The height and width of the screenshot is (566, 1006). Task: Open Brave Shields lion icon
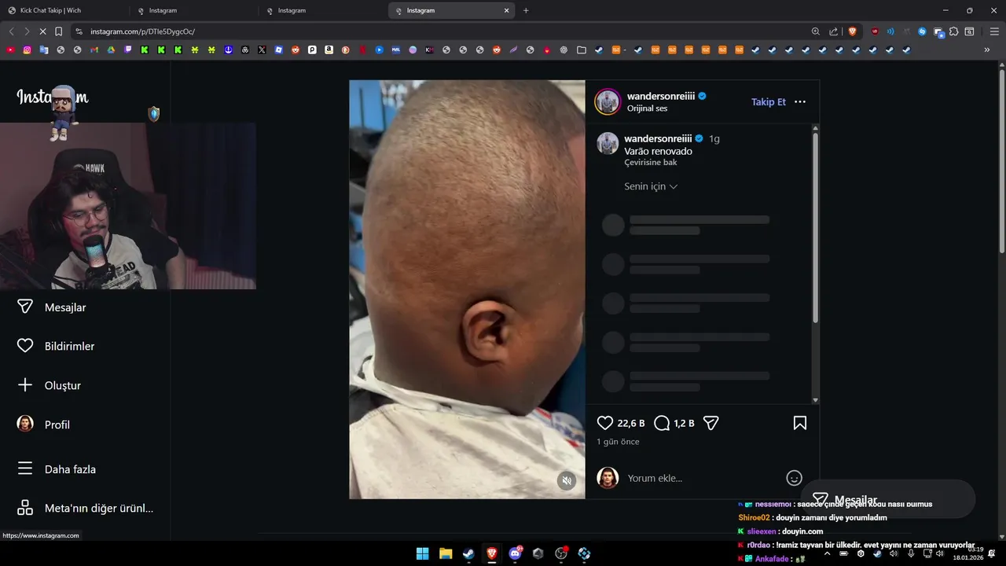[x=852, y=31]
